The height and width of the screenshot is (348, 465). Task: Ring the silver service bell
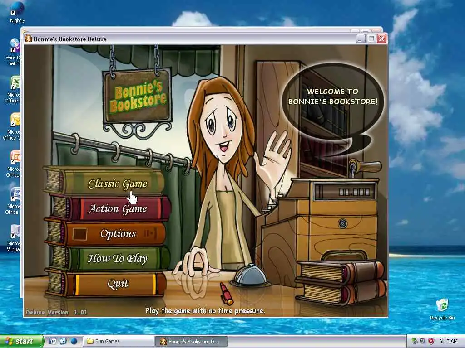[251, 275]
